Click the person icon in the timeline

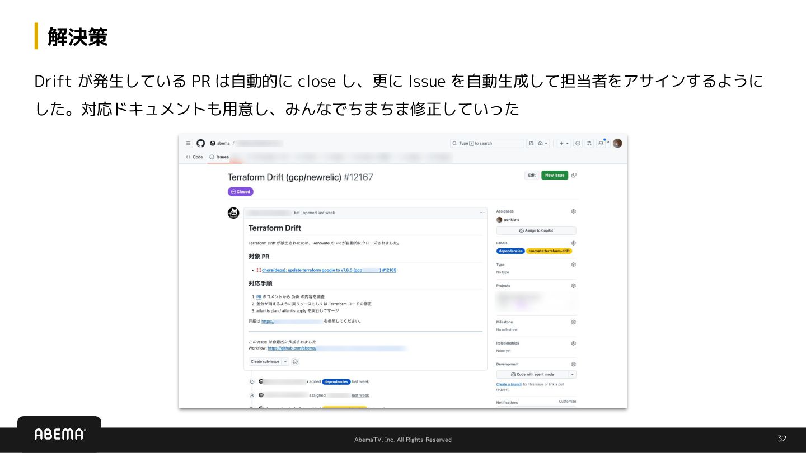pos(252,395)
